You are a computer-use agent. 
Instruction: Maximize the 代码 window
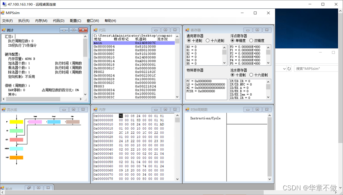165,30
